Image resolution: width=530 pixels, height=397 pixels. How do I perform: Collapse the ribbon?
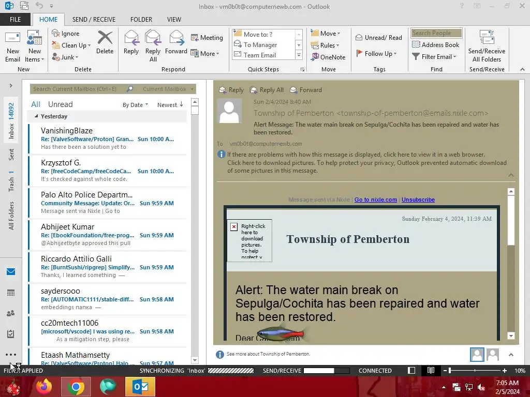point(522,69)
